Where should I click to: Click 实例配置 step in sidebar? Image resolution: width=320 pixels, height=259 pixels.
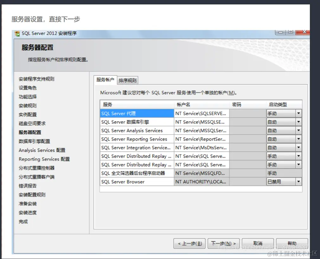coord(28,114)
